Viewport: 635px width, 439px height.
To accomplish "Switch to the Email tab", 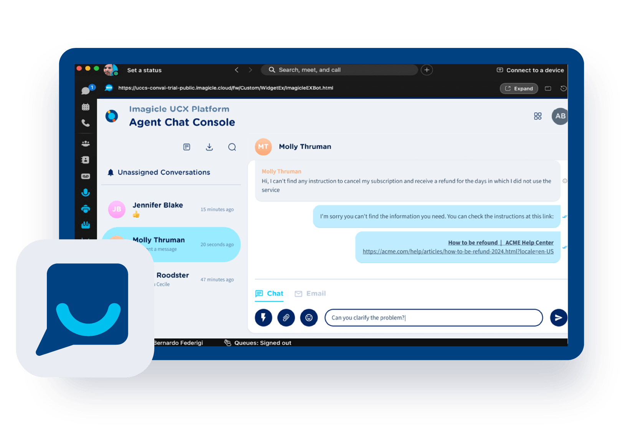I will [x=310, y=293].
